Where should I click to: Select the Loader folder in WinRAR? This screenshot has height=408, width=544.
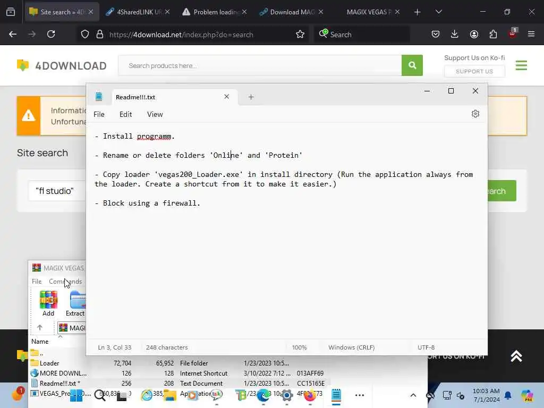click(x=49, y=363)
